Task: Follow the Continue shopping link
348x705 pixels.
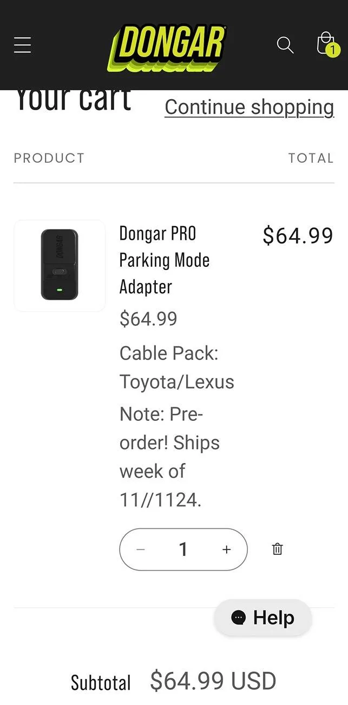Action: coord(249,107)
